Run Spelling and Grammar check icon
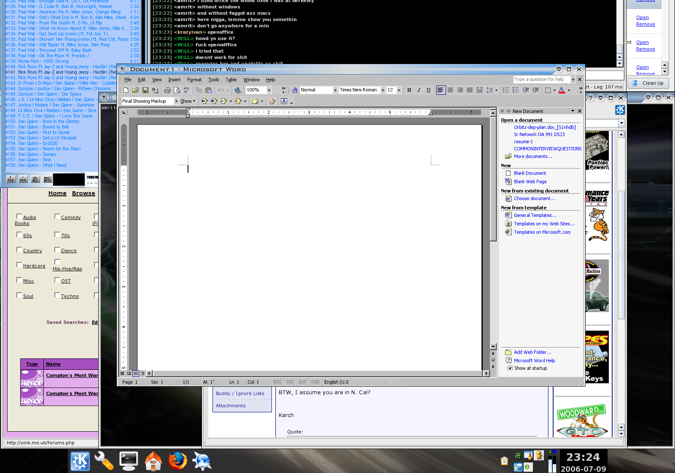 pos(187,90)
